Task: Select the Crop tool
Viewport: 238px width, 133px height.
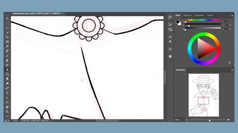Action: point(7,37)
